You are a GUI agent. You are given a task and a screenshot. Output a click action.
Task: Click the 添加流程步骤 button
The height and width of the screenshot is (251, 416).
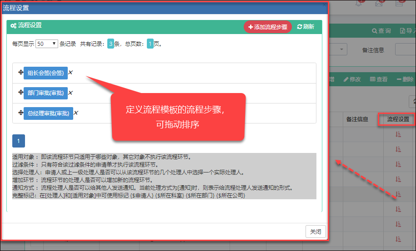(267, 27)
